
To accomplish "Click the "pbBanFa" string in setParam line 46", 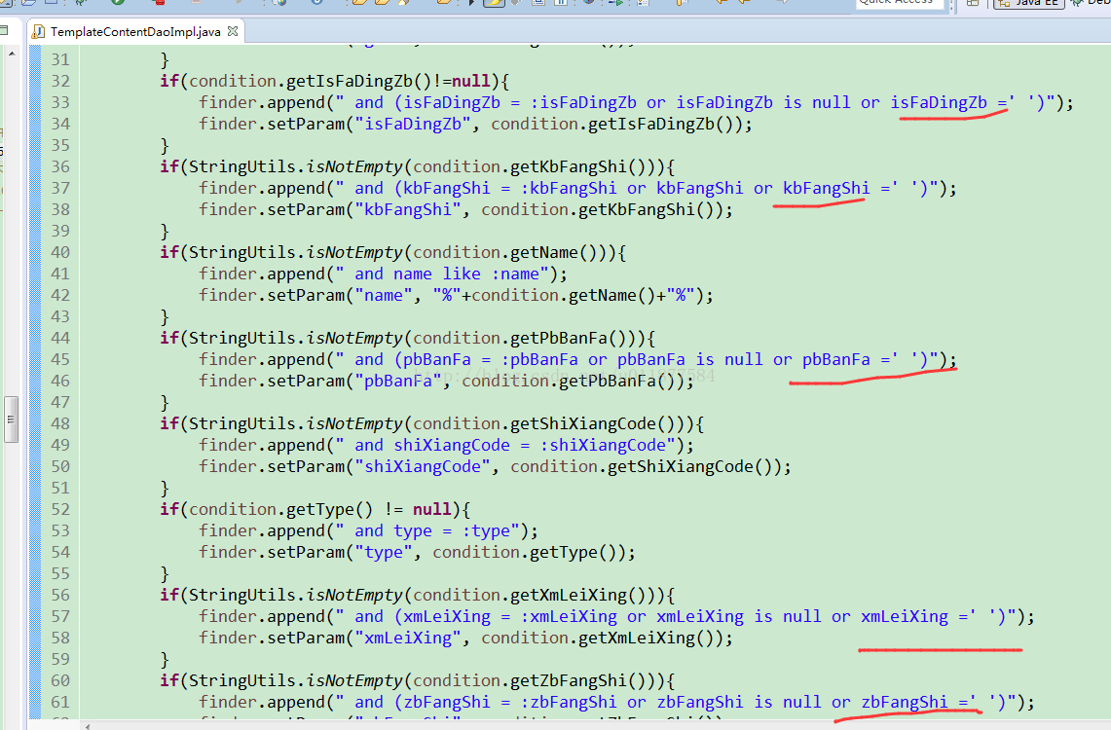I will (x=398, y=381).
